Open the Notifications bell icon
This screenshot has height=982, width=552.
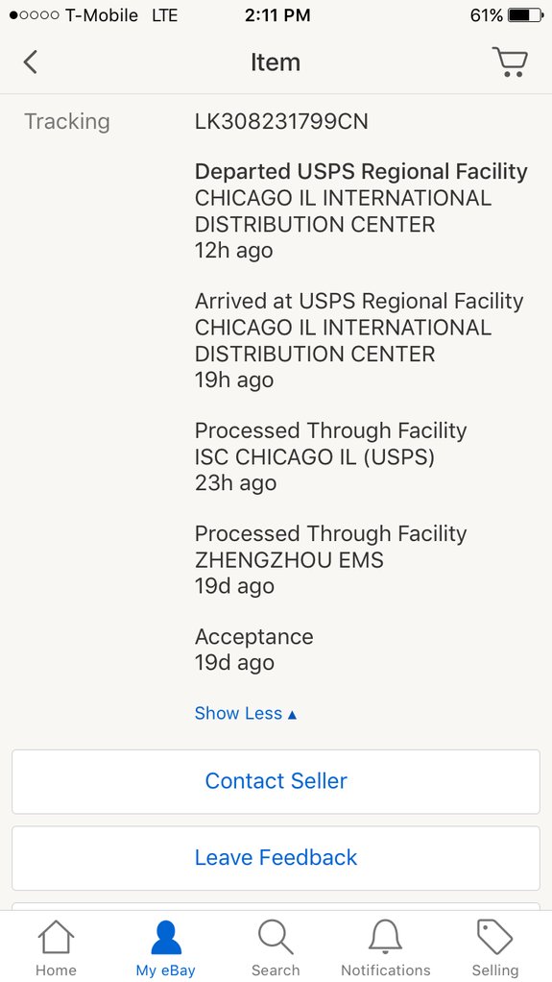pos(386,937)
